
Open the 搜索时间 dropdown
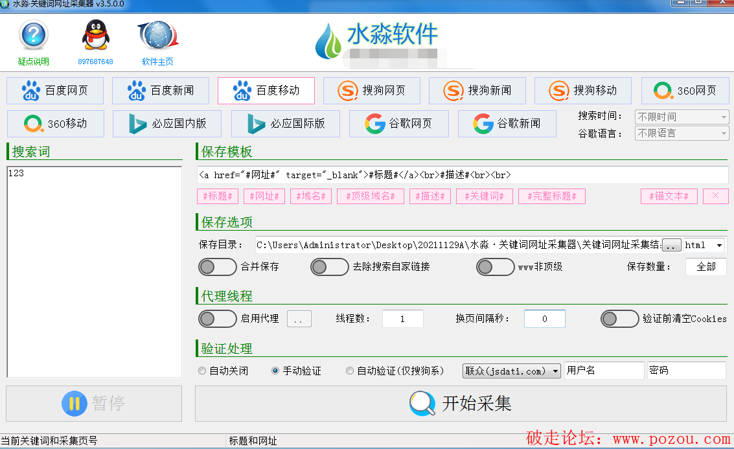coord(682,117)
